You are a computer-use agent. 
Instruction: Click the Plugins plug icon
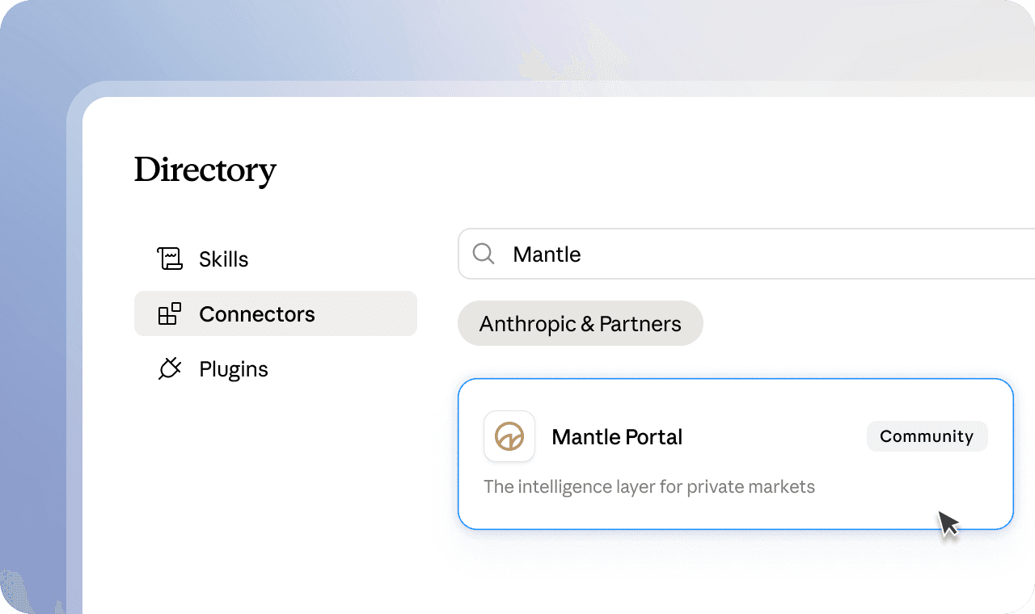[x=170, y=368]
